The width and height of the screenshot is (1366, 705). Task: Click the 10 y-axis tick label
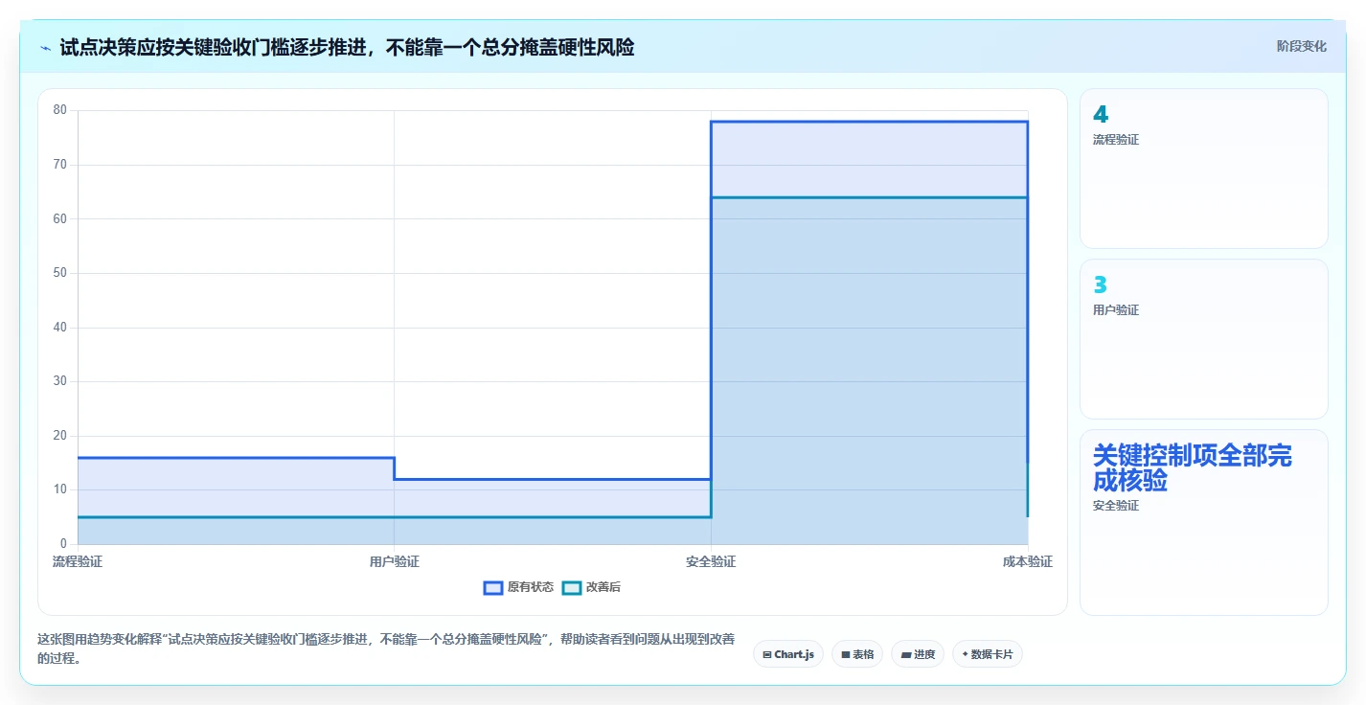click(60, 489)
